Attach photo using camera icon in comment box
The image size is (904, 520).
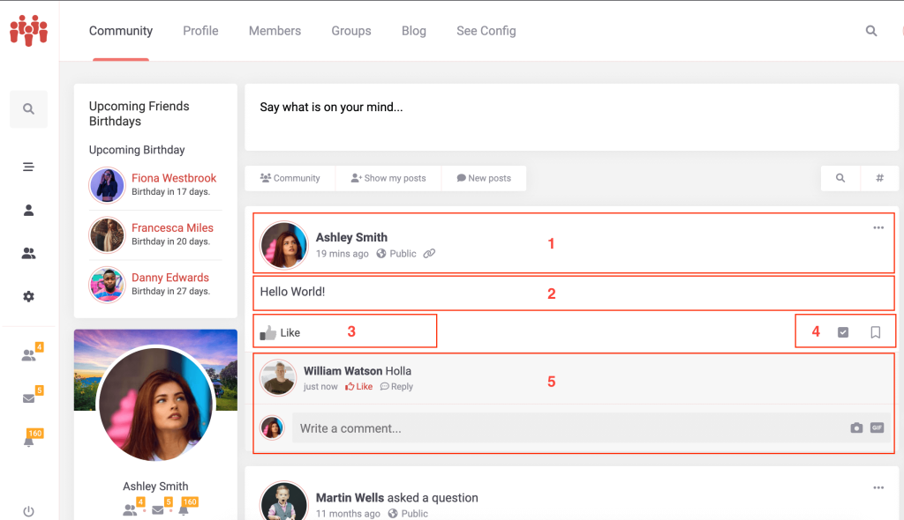(x=856, y=427)
